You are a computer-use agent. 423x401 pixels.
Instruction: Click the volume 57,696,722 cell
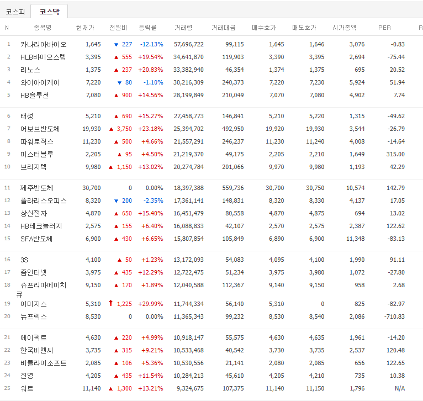(x=188, y=44)
